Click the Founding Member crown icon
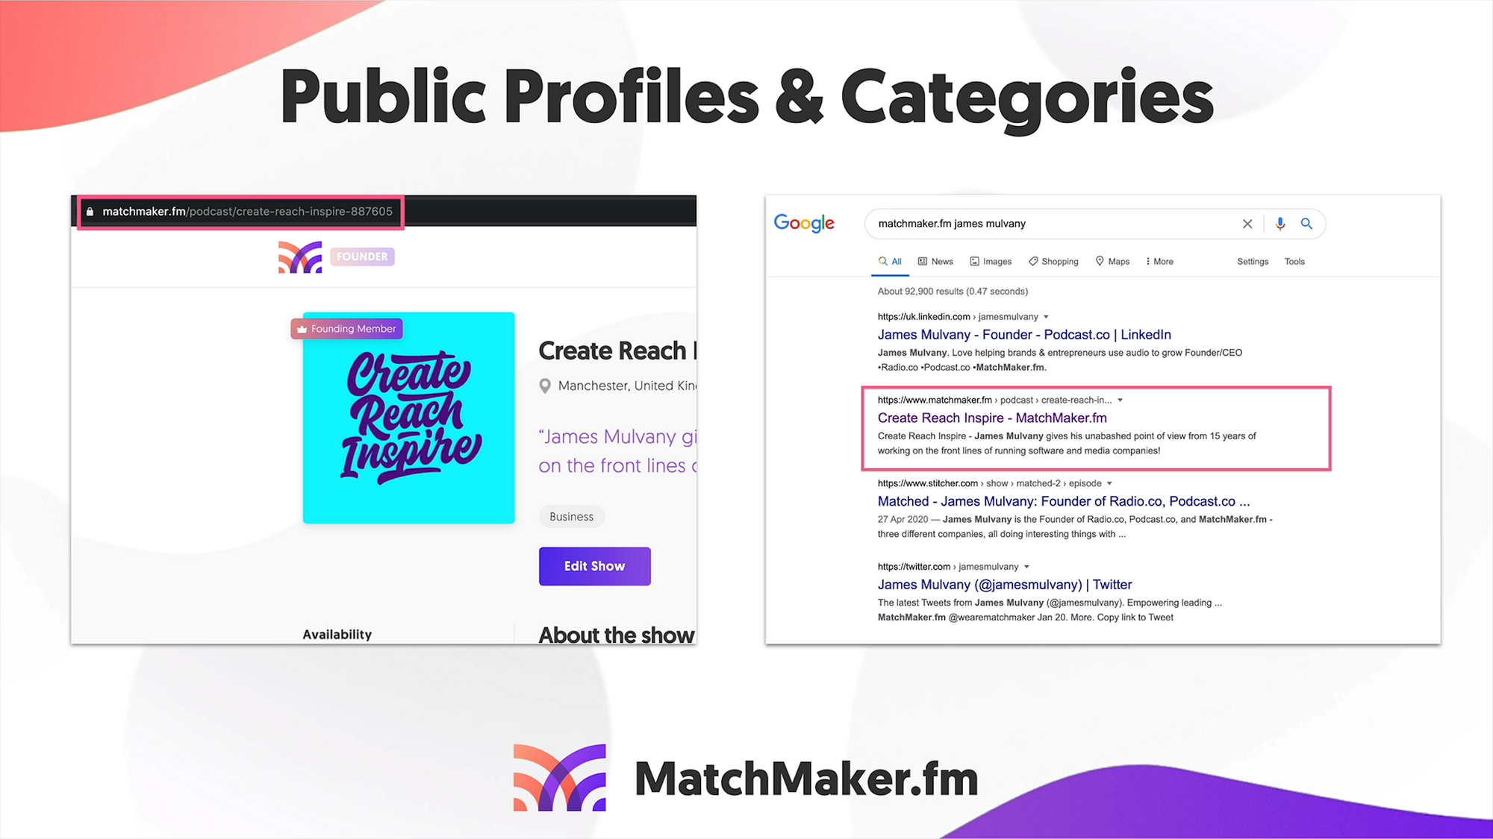The width and height of the screenshot is (1493, 839). pyautogui.click(x=302, y=328)
